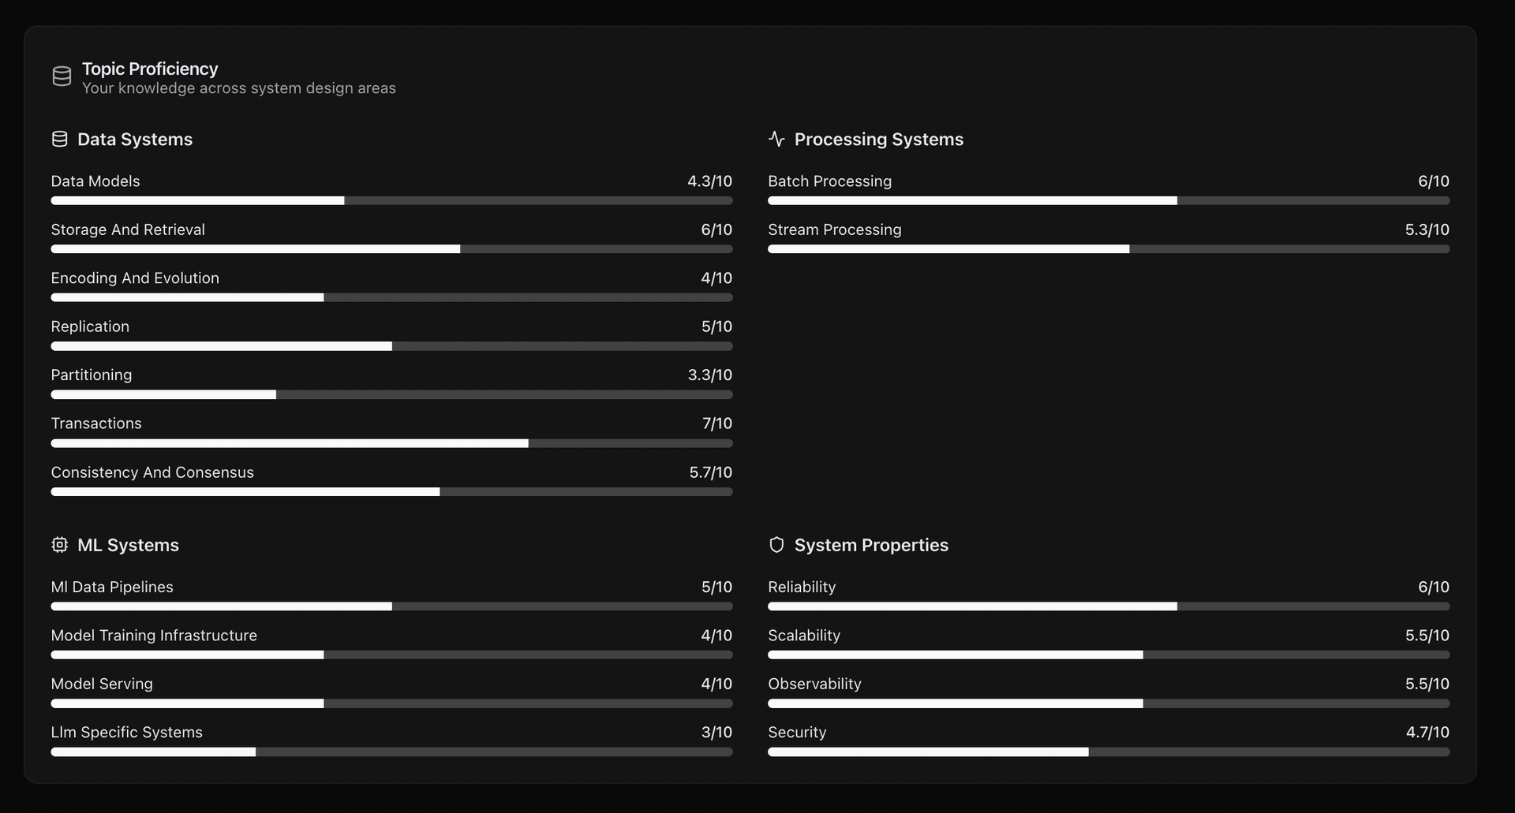Click the ML Systems chip icon
The height and width of the screenshot is (813, 1515).
coord(59,545)
